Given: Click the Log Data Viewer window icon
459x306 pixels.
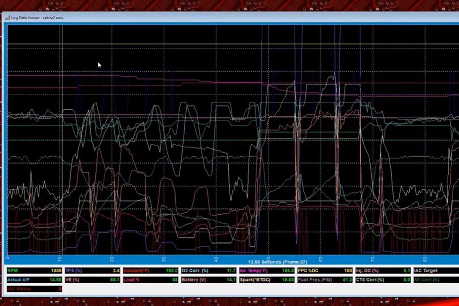Looking at the screenshot, I should [7, 18].
